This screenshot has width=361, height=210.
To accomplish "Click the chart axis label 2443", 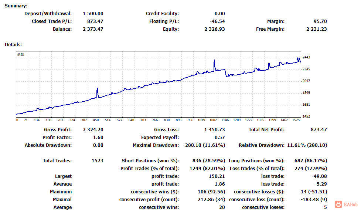I will tap(306, 57).
